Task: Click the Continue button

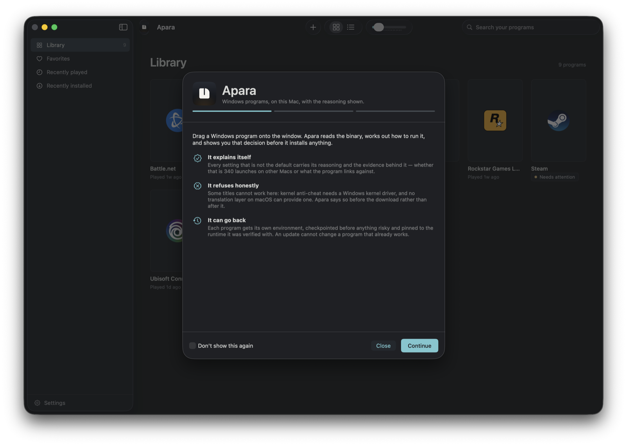Action: click(x=419, y=345)
